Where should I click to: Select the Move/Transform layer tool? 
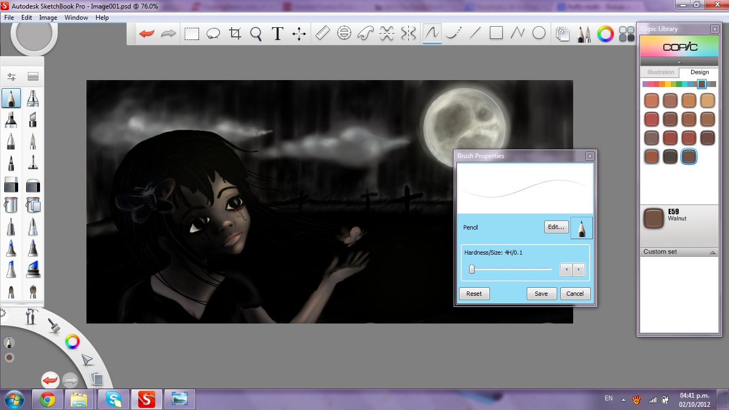(x=299, y=34)
